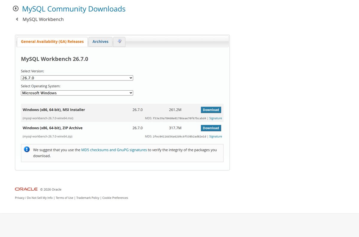
Task: Click the blue info icon in suggestion box
Action: pyautogui.click(x=27, y=149)
